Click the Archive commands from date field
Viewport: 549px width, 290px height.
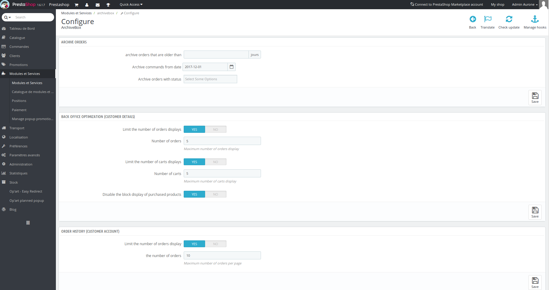click(205, 67)
